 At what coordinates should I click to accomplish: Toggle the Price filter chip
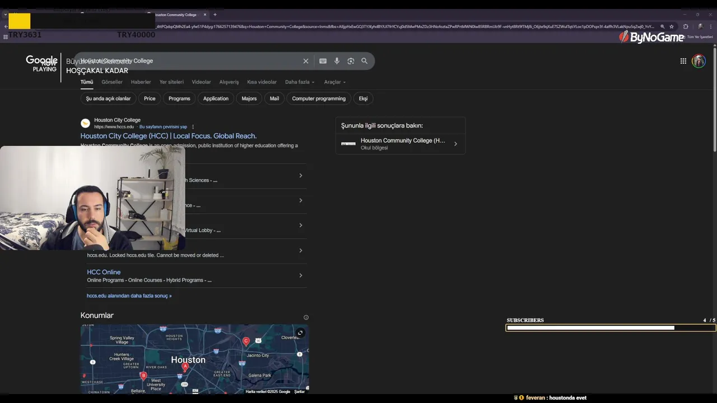coord(150,99)
